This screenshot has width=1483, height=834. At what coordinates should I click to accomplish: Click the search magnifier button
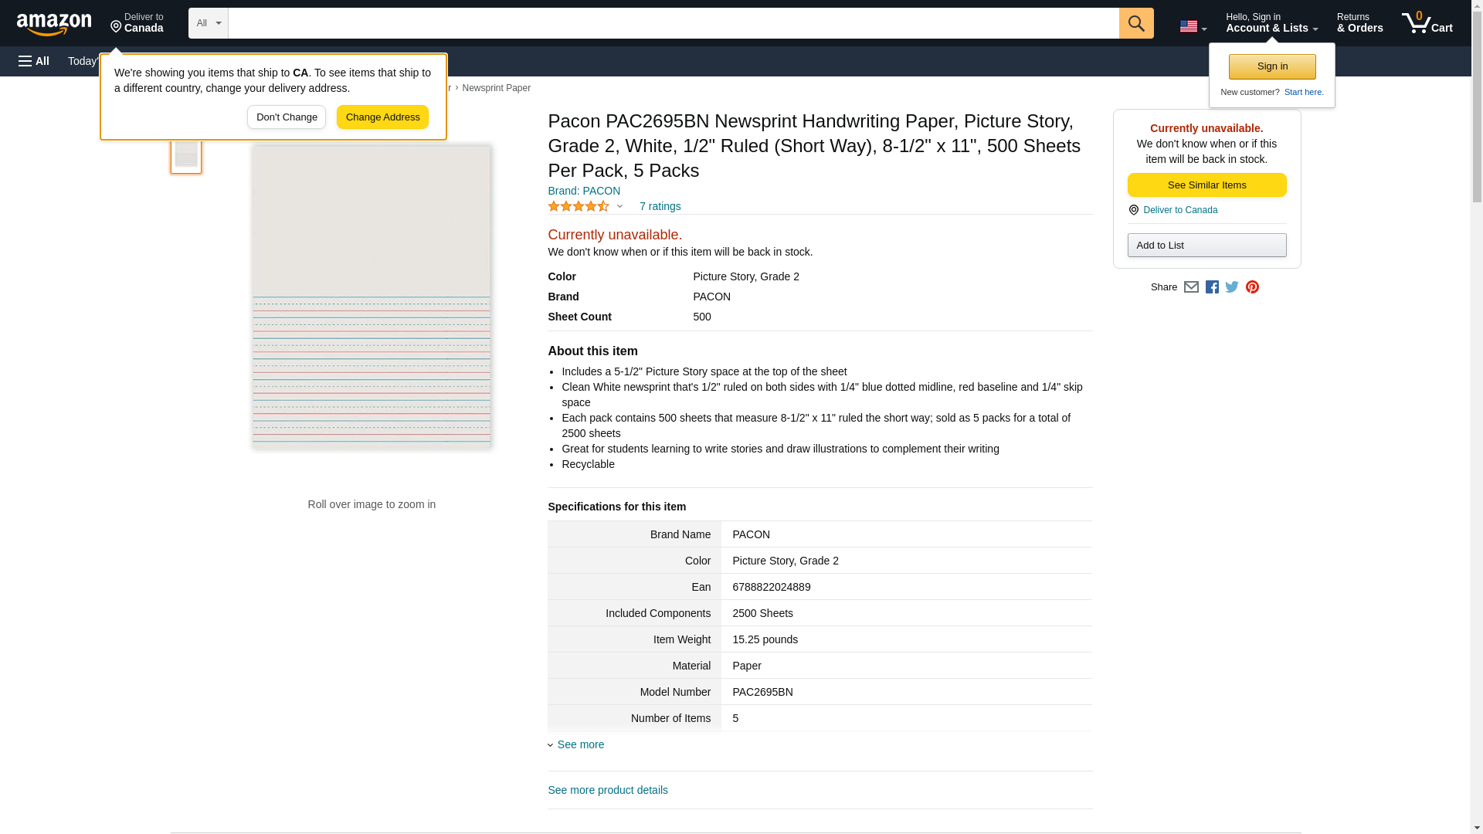(1135, 23)
